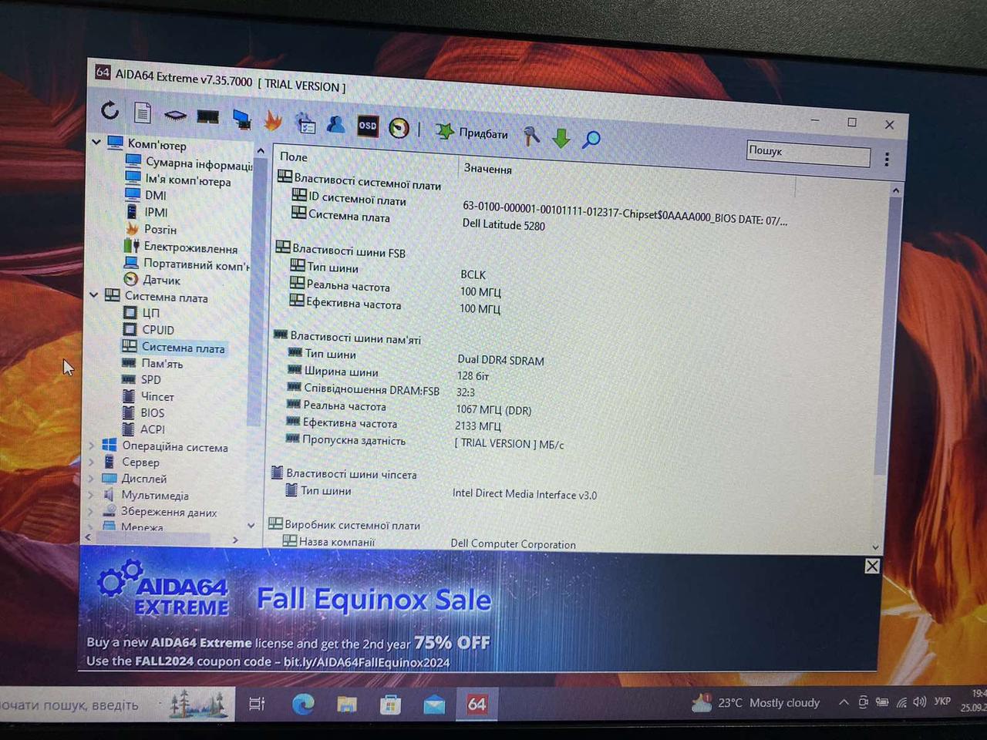Click the CPU chip toolbar icon

pos(175,116)
